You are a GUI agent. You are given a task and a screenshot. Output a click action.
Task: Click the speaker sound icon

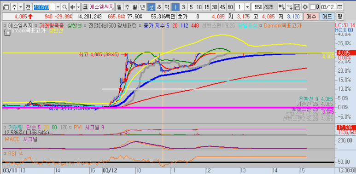point(73,7)
